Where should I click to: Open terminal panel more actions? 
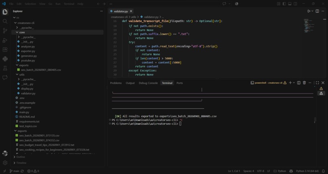(x=310, y=83)
